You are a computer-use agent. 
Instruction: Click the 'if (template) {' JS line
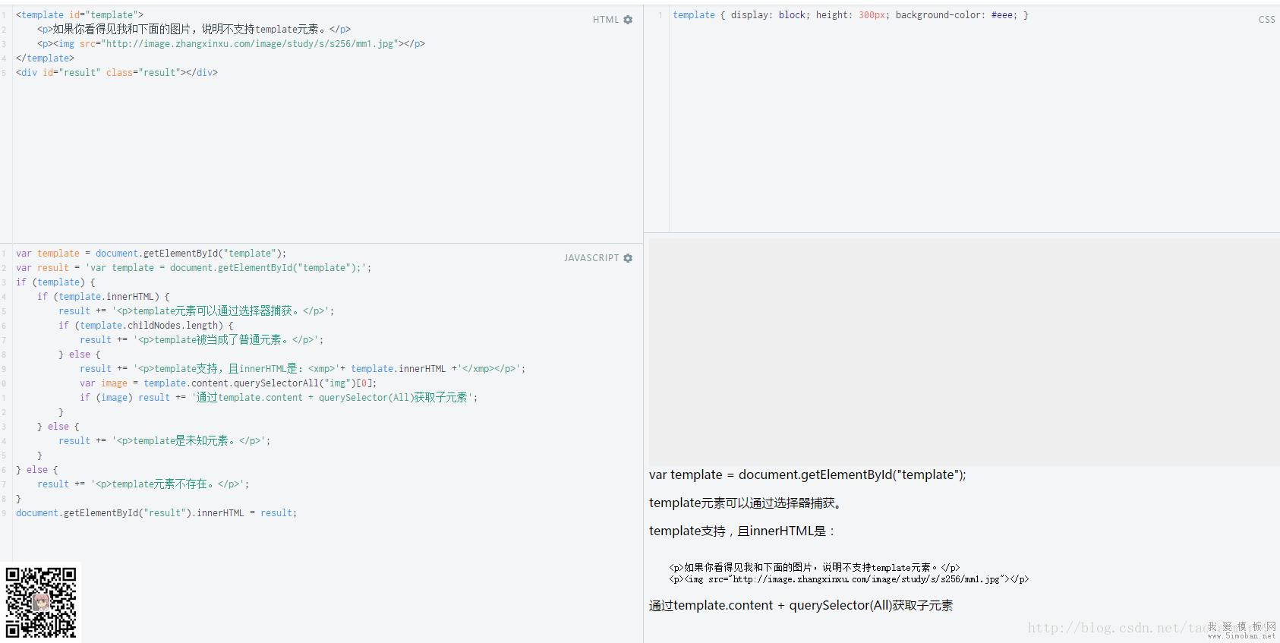tap(55, 282)
